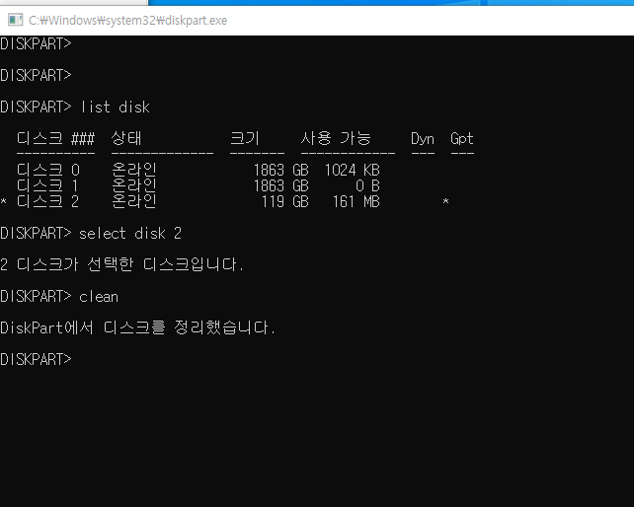Click the 'Gpt' column header
The image size is (634, 507).
(462, 139)
